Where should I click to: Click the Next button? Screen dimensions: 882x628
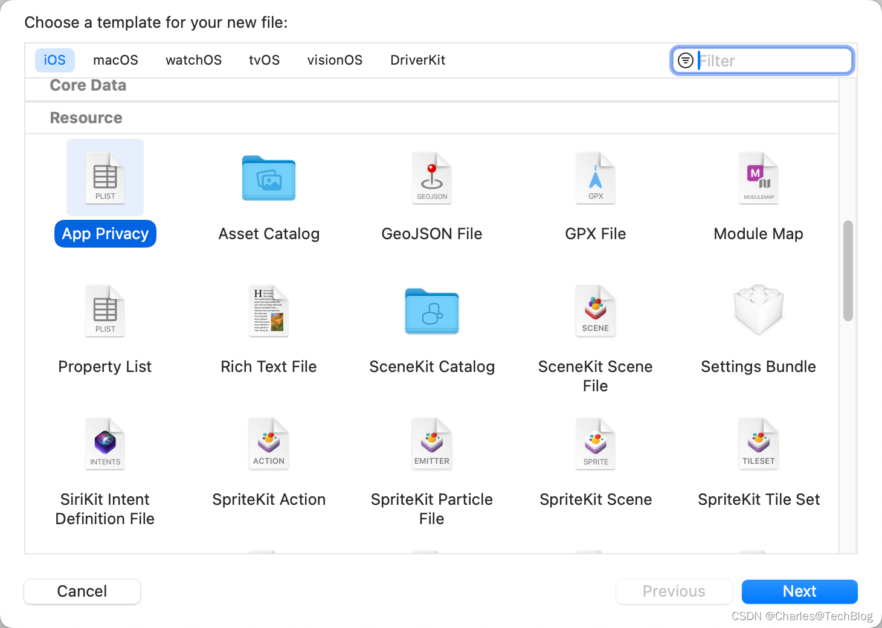799,591
